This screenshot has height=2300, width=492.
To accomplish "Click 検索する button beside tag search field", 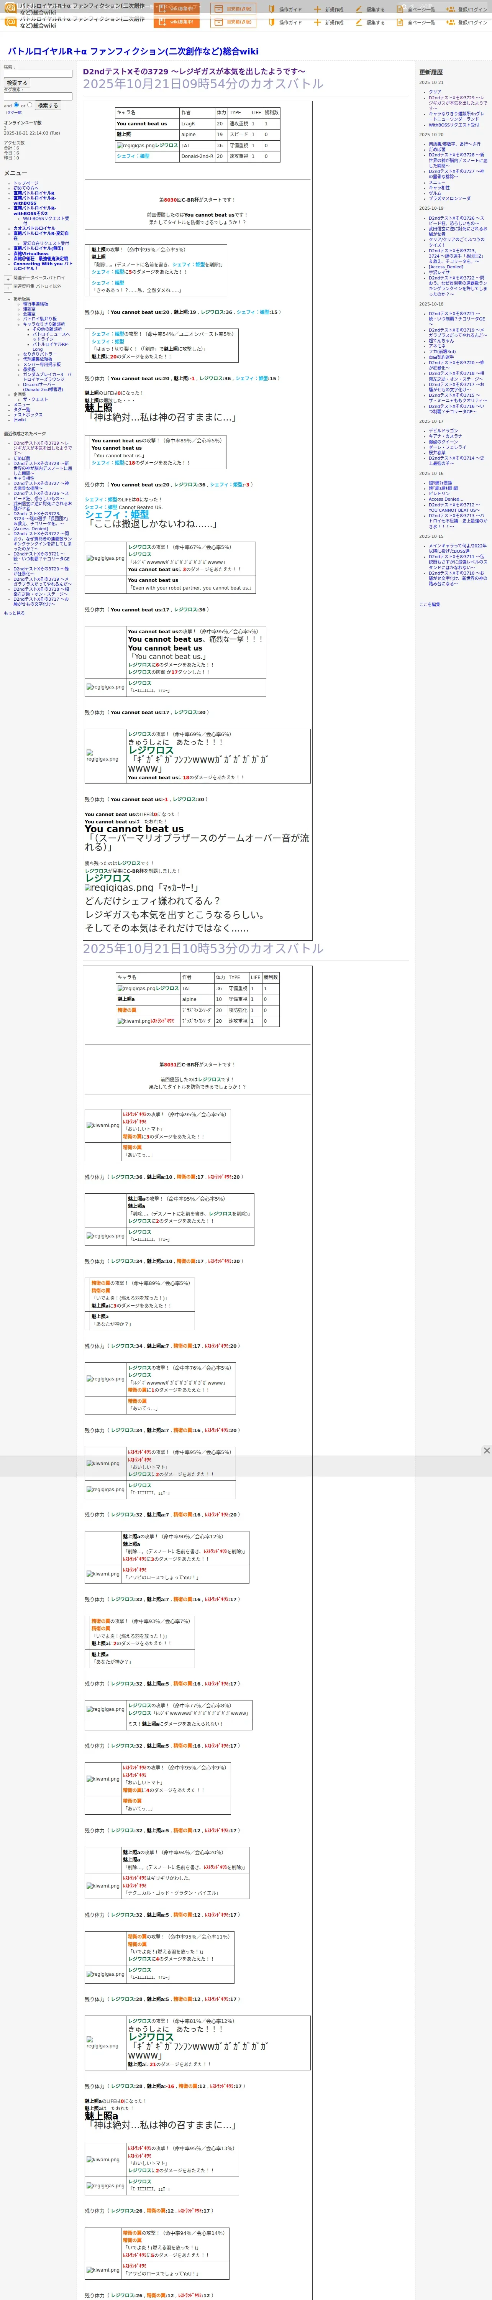I will [48, 105].
